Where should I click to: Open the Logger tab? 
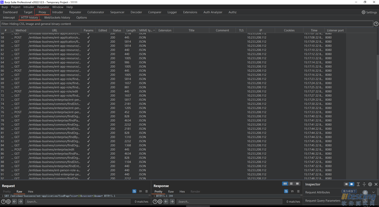172,12
